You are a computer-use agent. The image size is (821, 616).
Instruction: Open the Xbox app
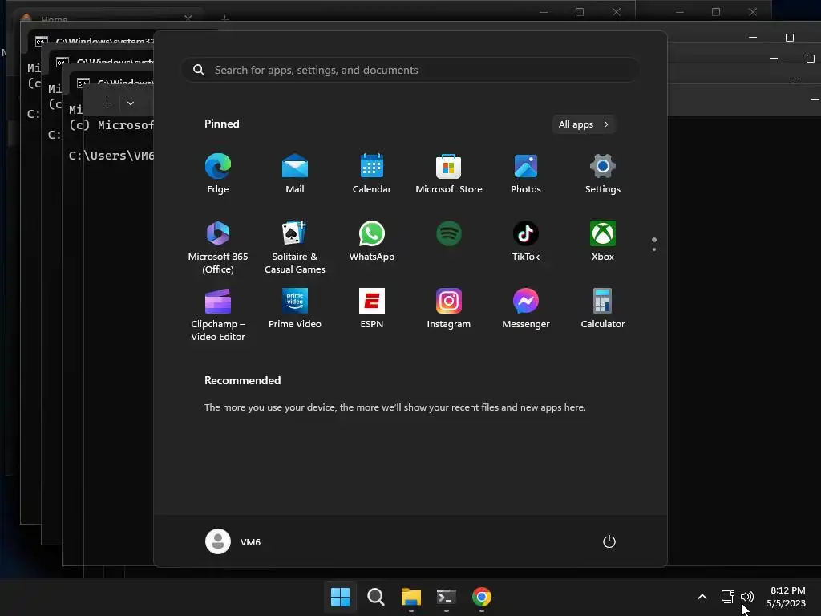(x=603, y=241)
